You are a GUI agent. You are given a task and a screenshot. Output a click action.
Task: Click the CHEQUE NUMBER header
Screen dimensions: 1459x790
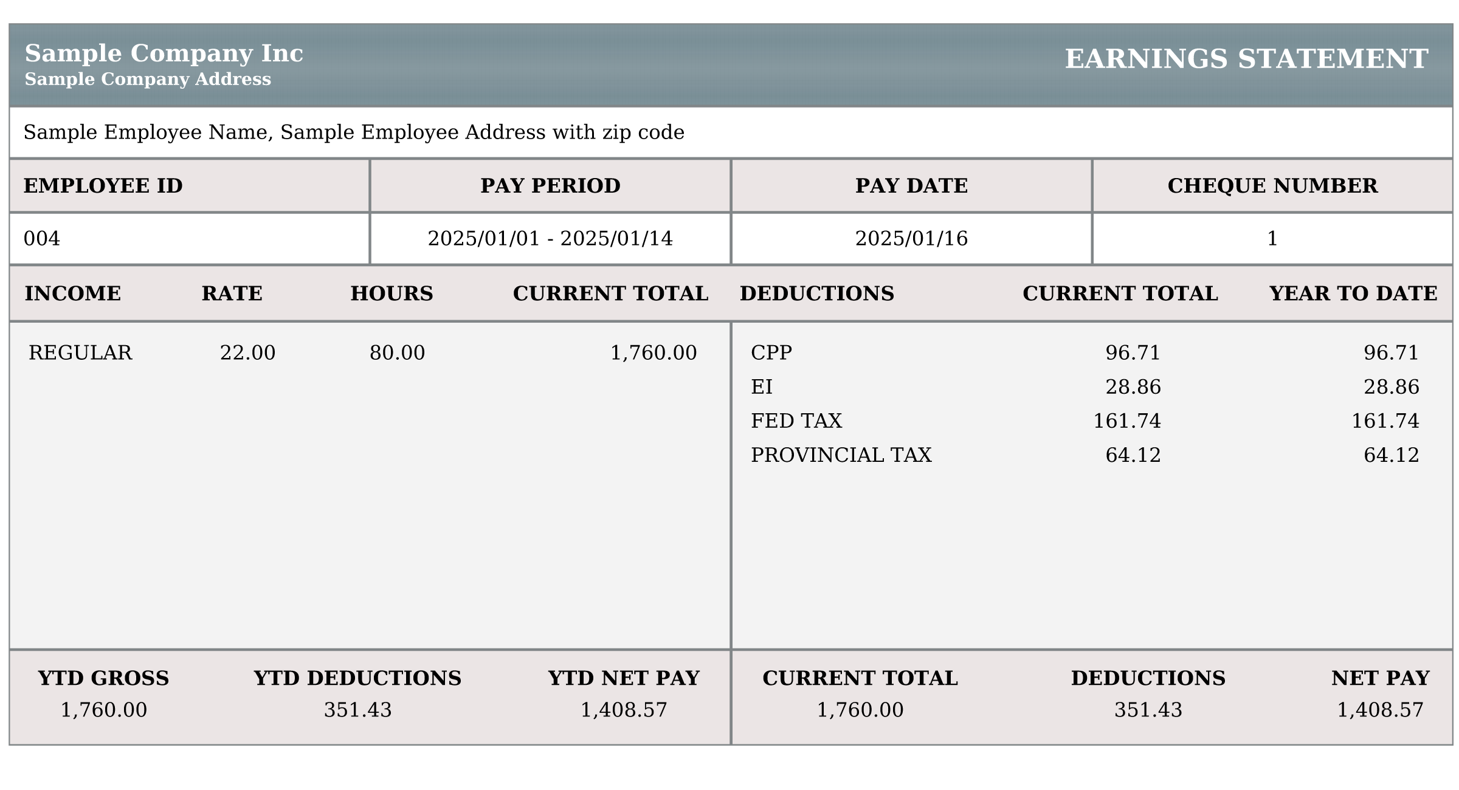coord(1272,186)
